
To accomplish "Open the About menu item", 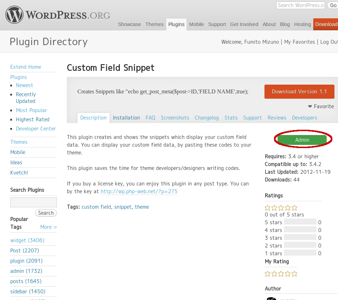I will [x=269, y=24].
